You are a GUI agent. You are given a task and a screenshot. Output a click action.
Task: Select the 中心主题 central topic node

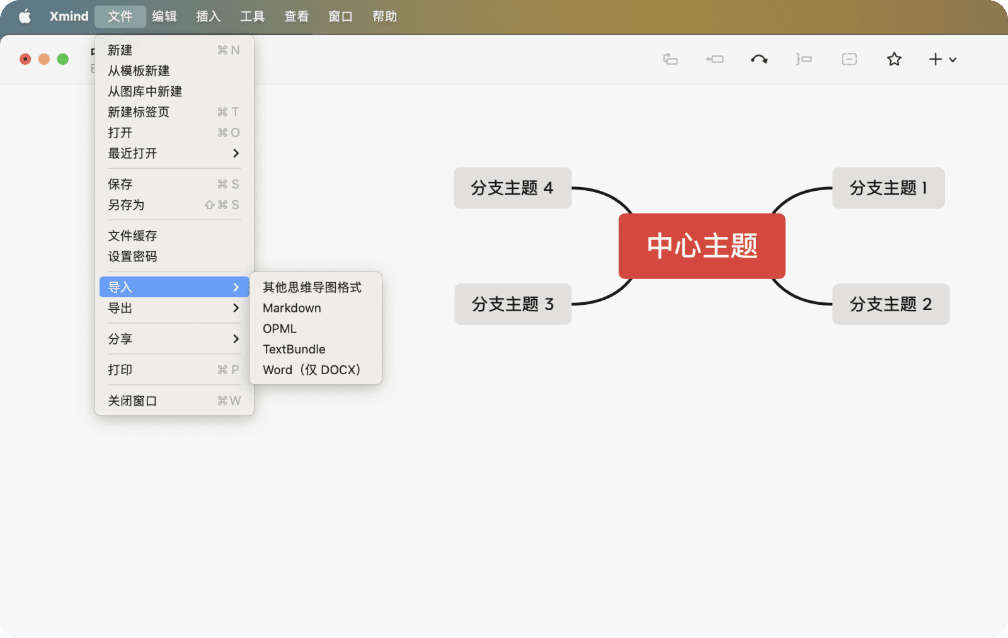coord(701,246)
